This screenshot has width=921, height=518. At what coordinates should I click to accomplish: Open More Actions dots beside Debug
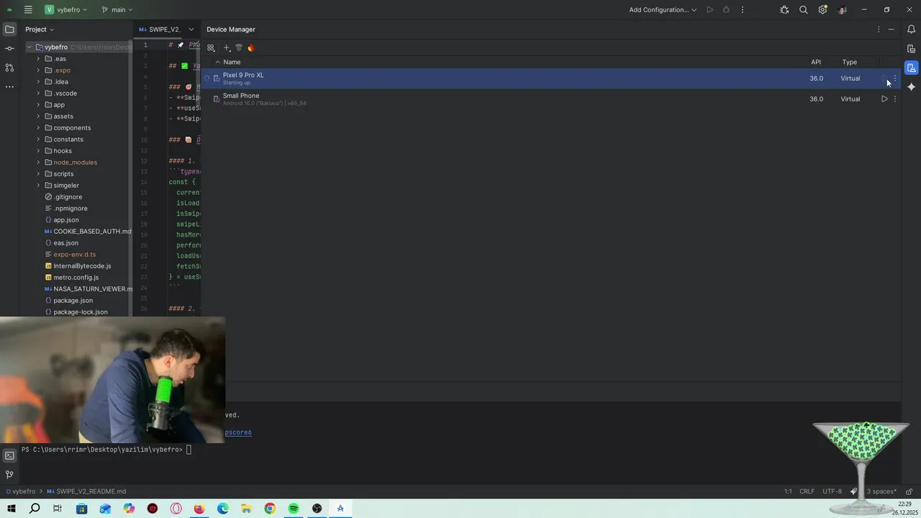pyautogui.click(x=743, y=10)
